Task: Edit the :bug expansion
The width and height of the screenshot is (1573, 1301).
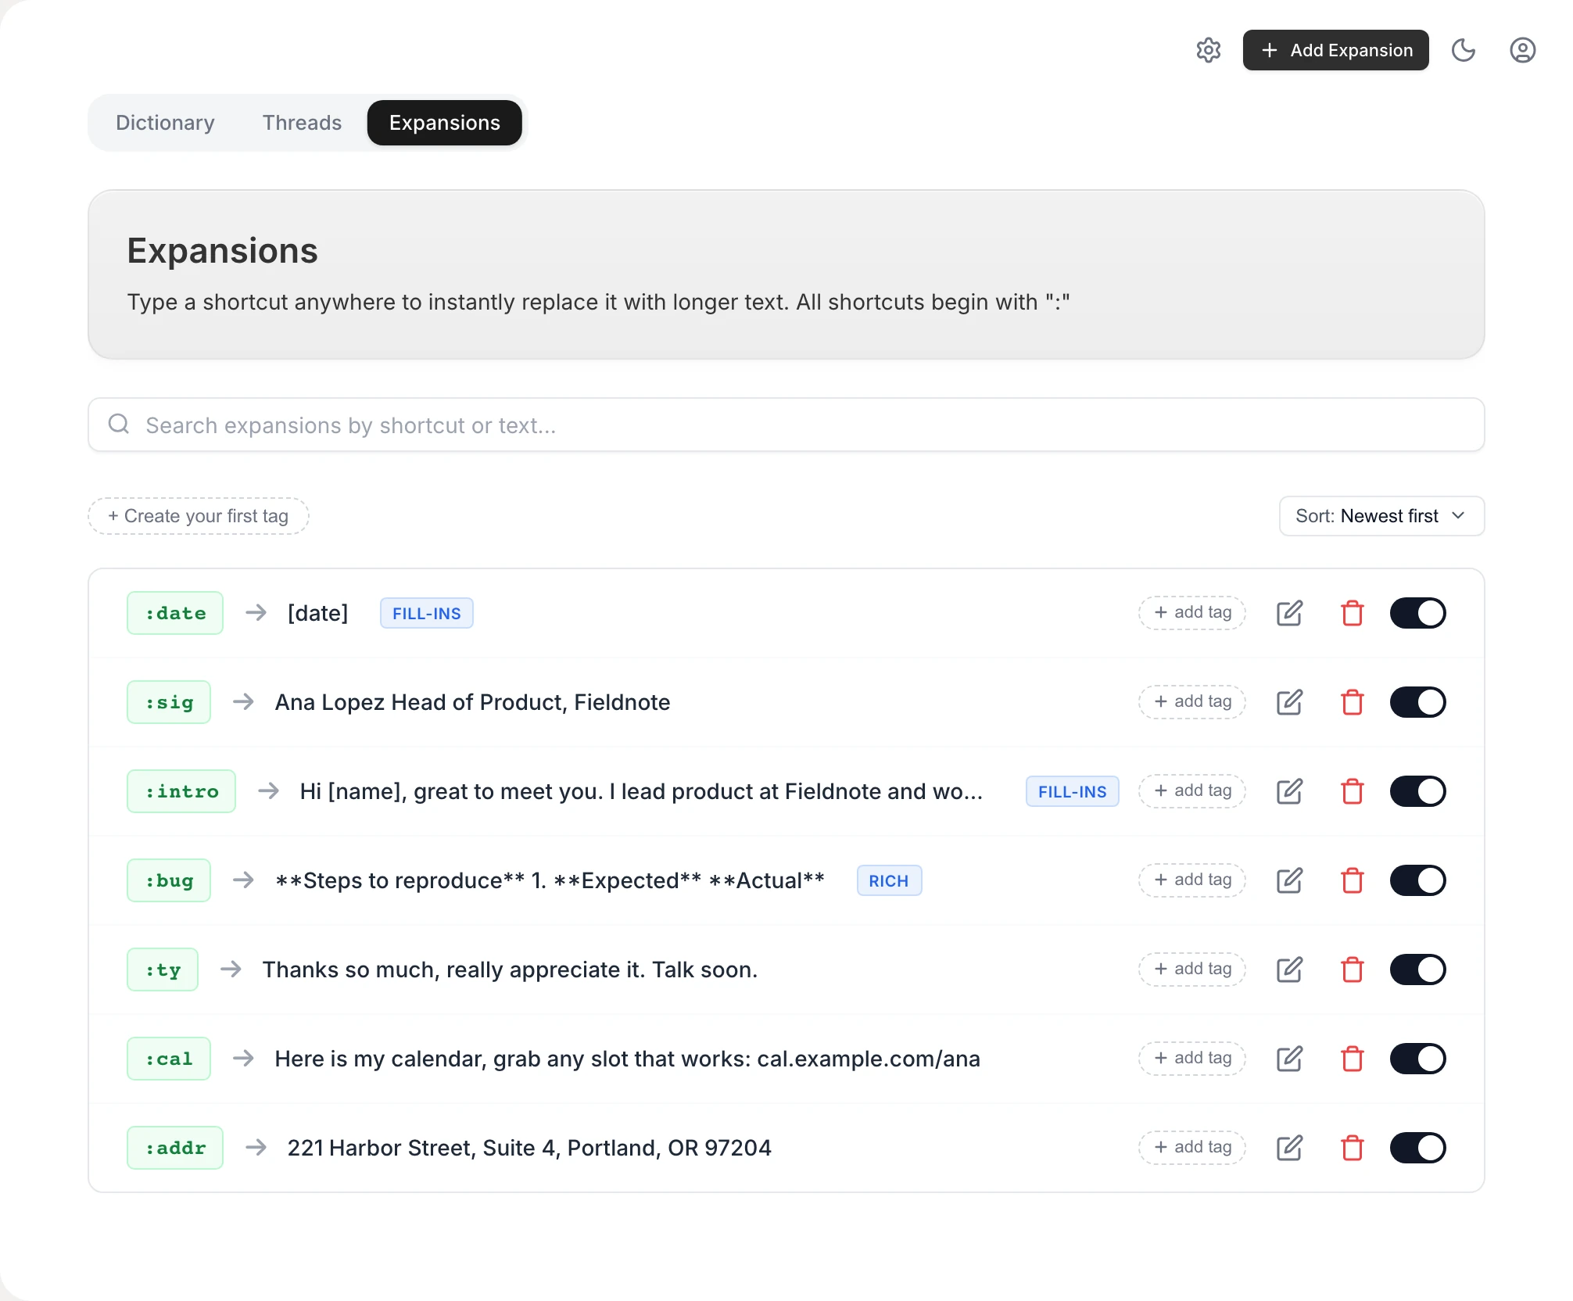Action: [1289, 880]
